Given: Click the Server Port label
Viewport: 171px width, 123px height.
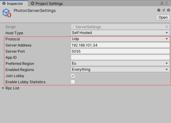Looking at the screenshot, I should [x=15, y=51].
